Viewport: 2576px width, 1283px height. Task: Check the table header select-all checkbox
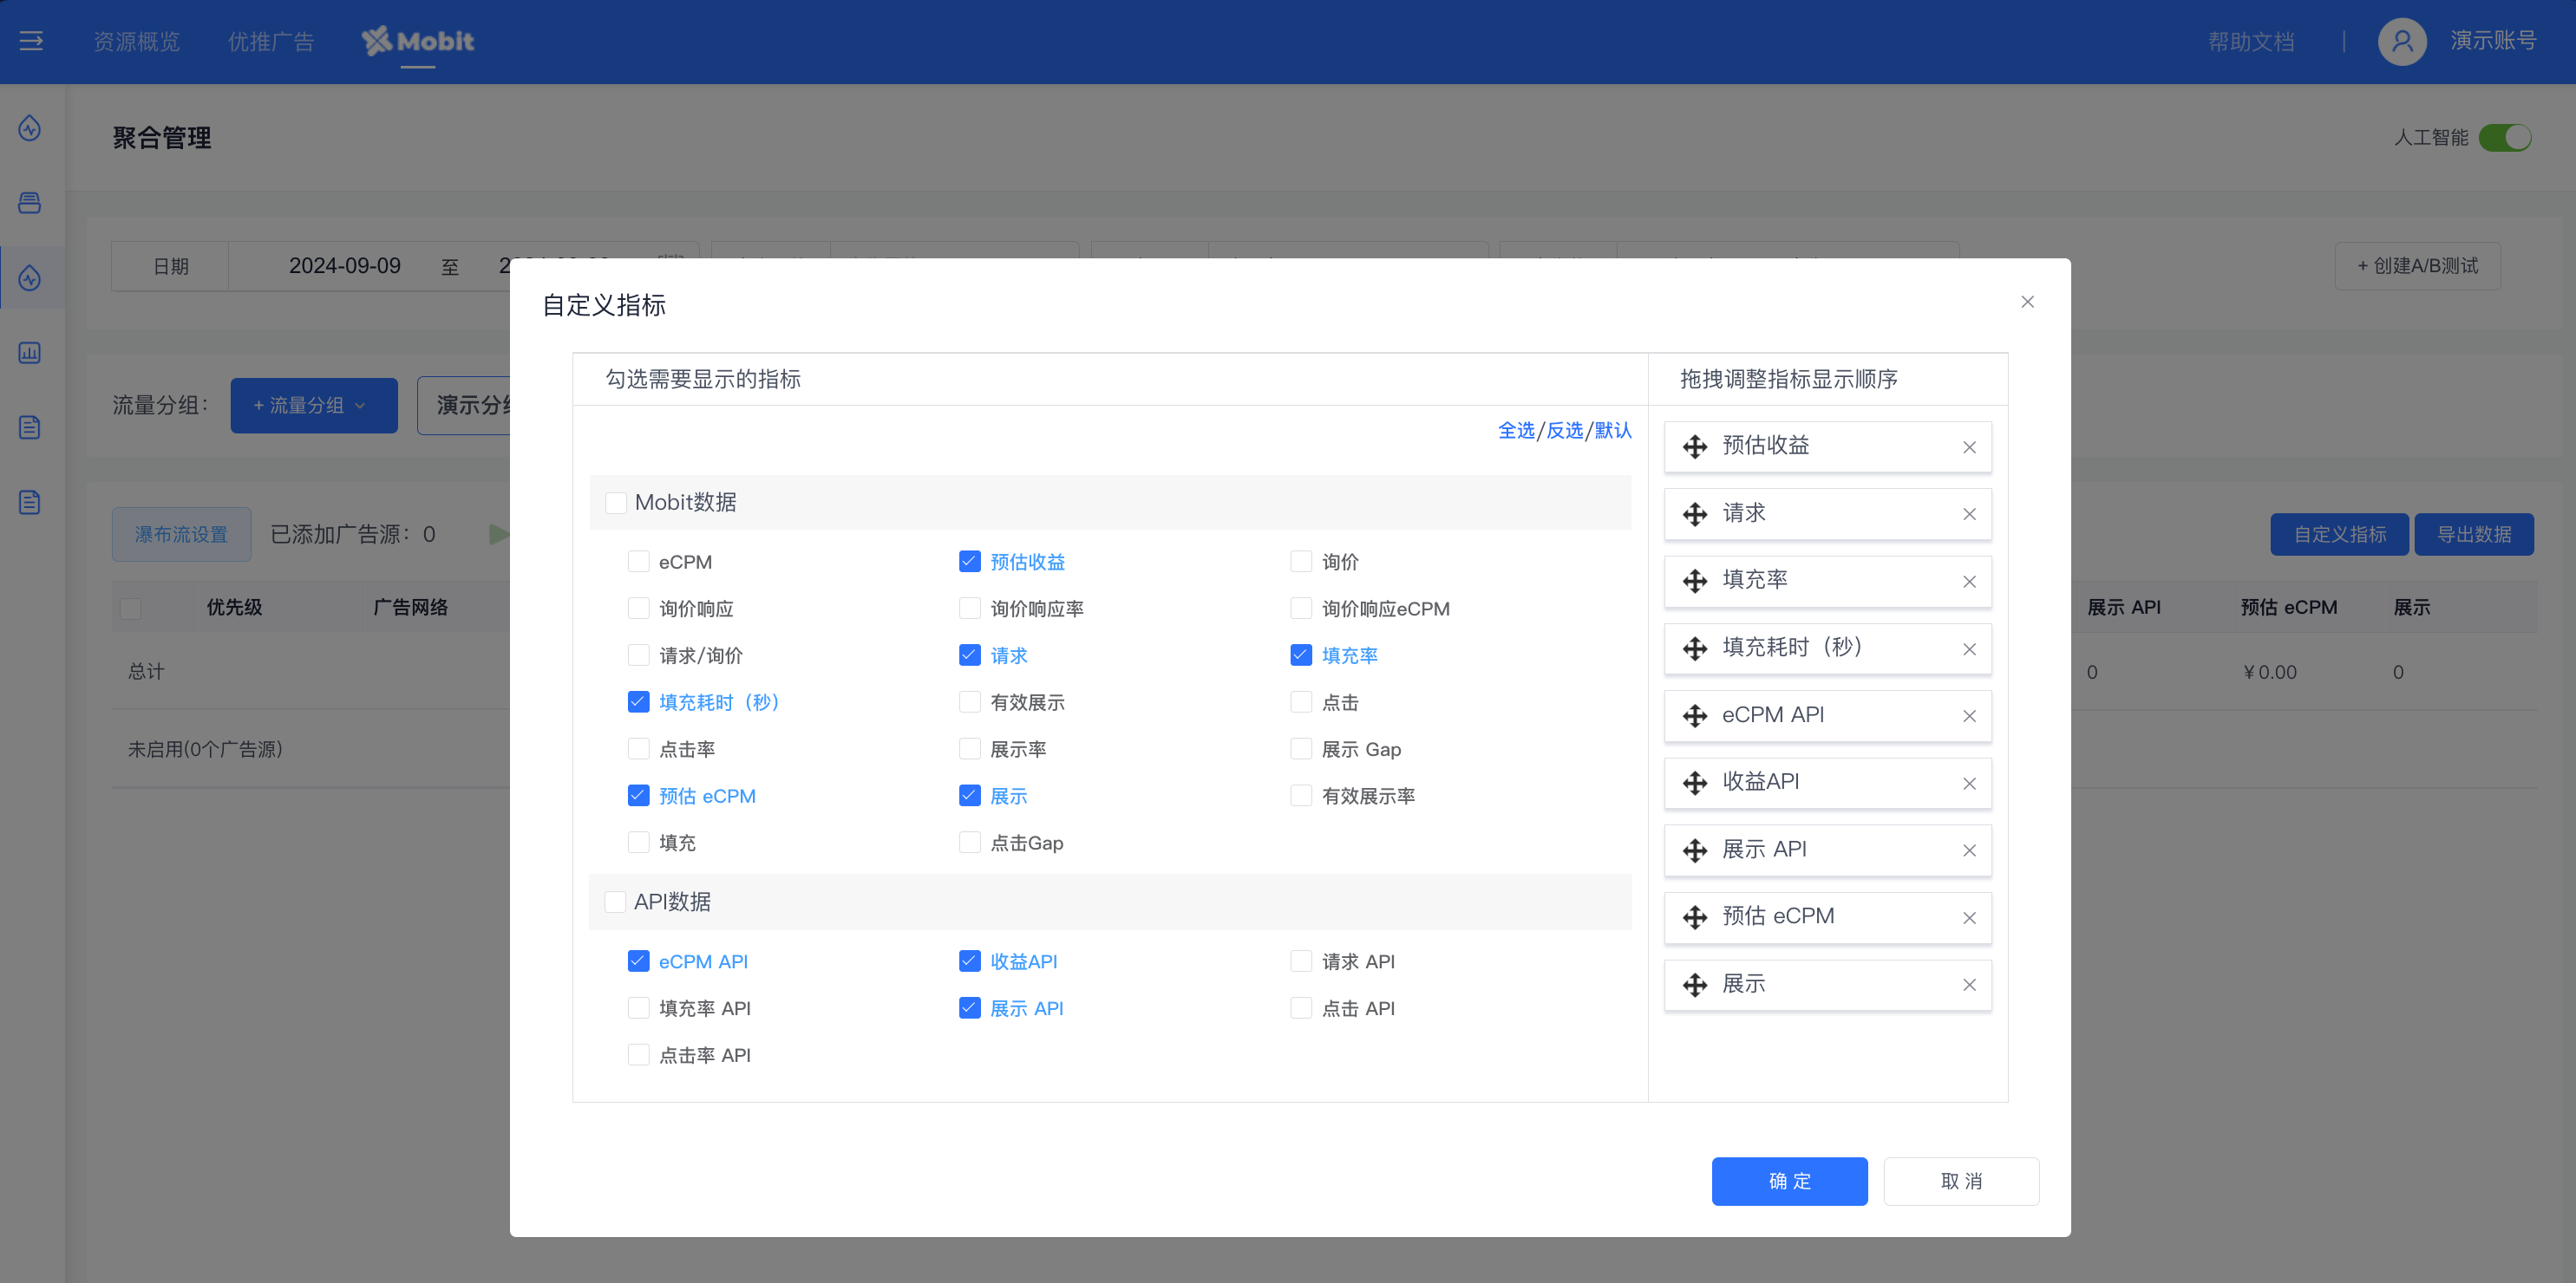pyautogui.click(x=130, y=608)
